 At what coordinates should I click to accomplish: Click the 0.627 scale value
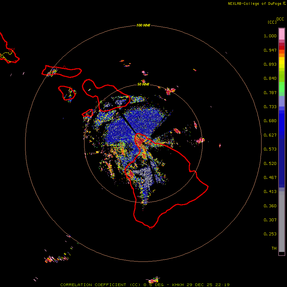click(270, 135)
